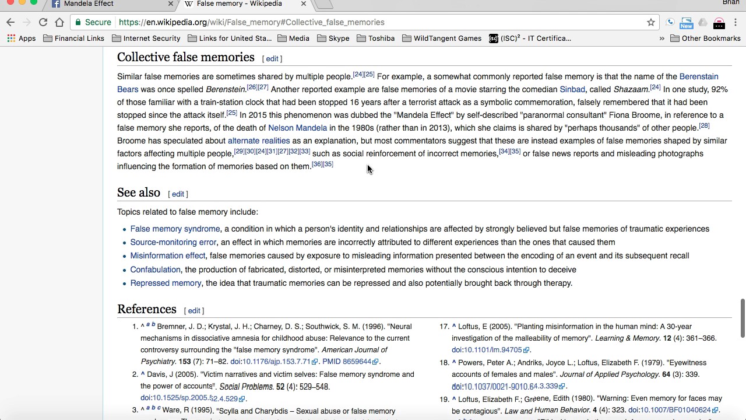Screen dimensions: 746x420
Task: Click the red extension icon in toolbar
Action: click(x=719, y=23)
